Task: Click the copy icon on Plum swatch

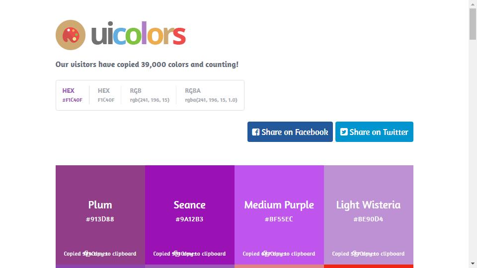Action: coord(86,253)
